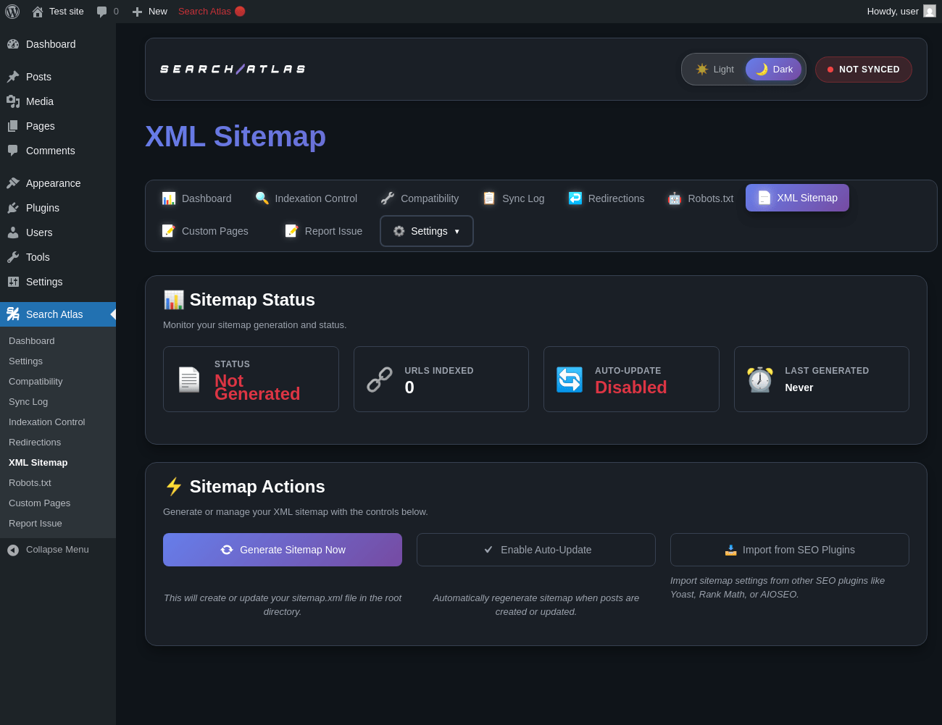The height and width of the screenshot is (725, 942).
Task: Enable Auto-Update for the sitemap
Action: tap(536, 550)
